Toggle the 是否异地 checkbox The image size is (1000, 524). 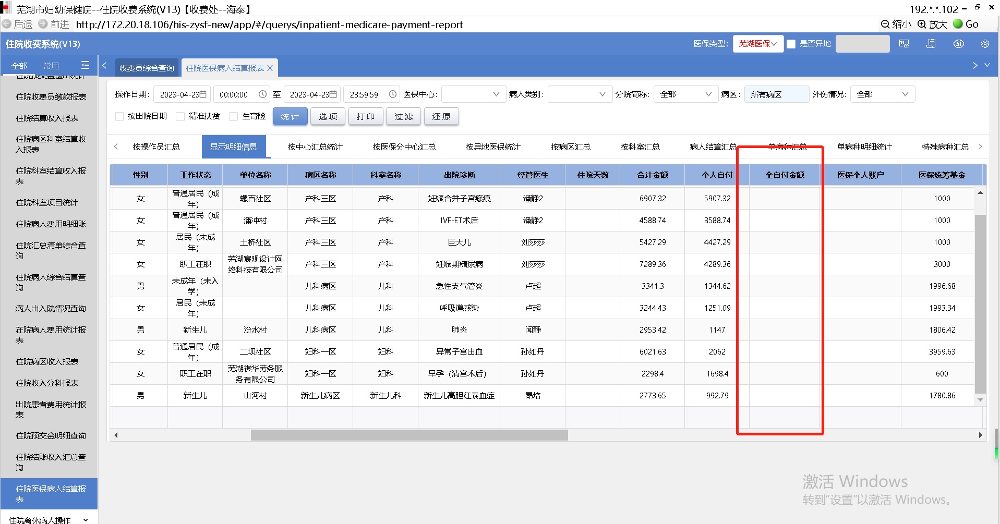(791, 44)
